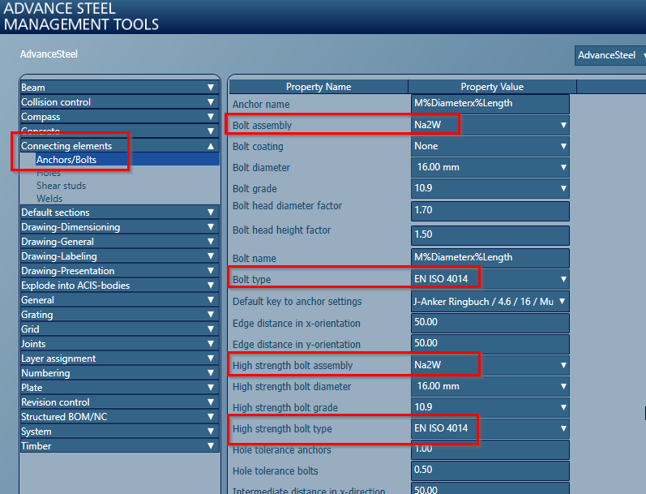The width and height of the screenshot is (646, 494).
Task: Edit Bolt head diameter factor field
Action: (x=490, y=211)
